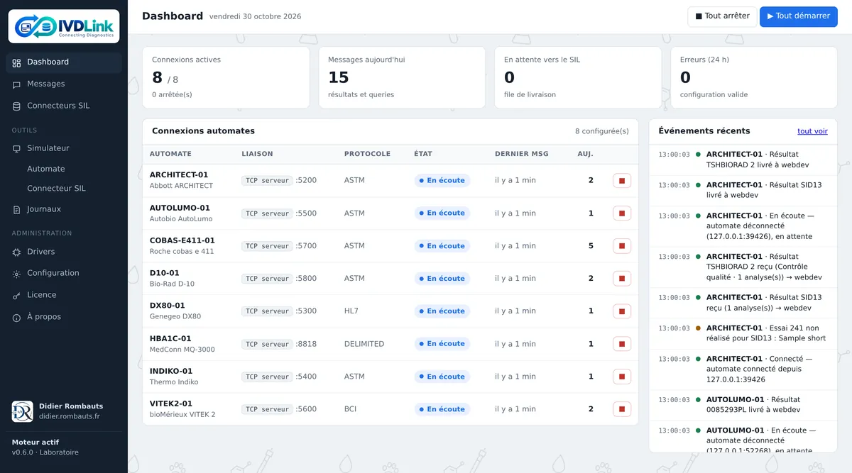Screen dimensions: 852x473
Task: Click En écoute status badge for HBA1C-01
Action: [x=442, y=344]
